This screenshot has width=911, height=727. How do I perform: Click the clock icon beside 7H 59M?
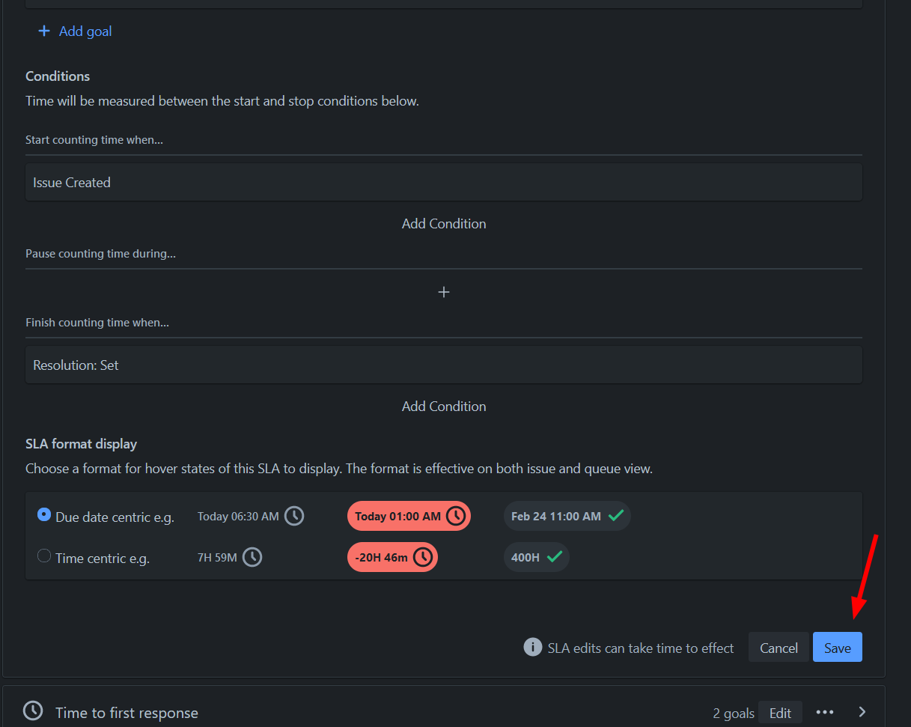point(252,557)
